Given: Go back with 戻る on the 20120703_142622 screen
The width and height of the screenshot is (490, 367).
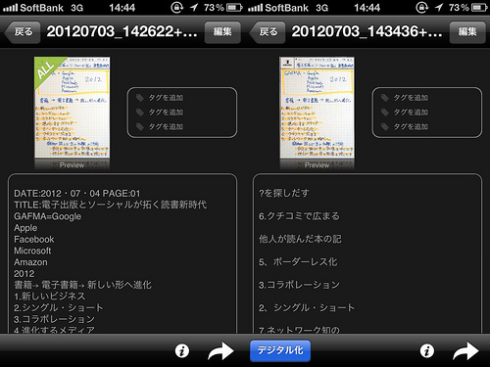Looking at the screenshot, I should point(23,32).
